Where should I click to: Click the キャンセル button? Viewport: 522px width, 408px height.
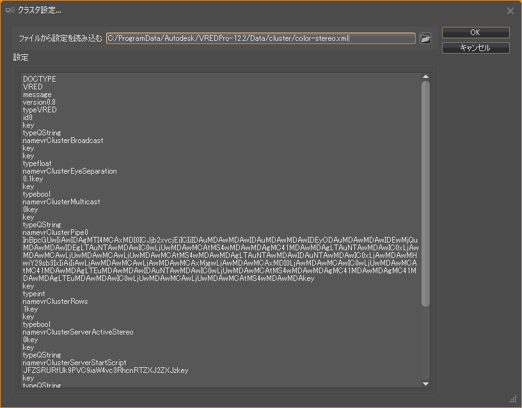[x=475, y=48]
